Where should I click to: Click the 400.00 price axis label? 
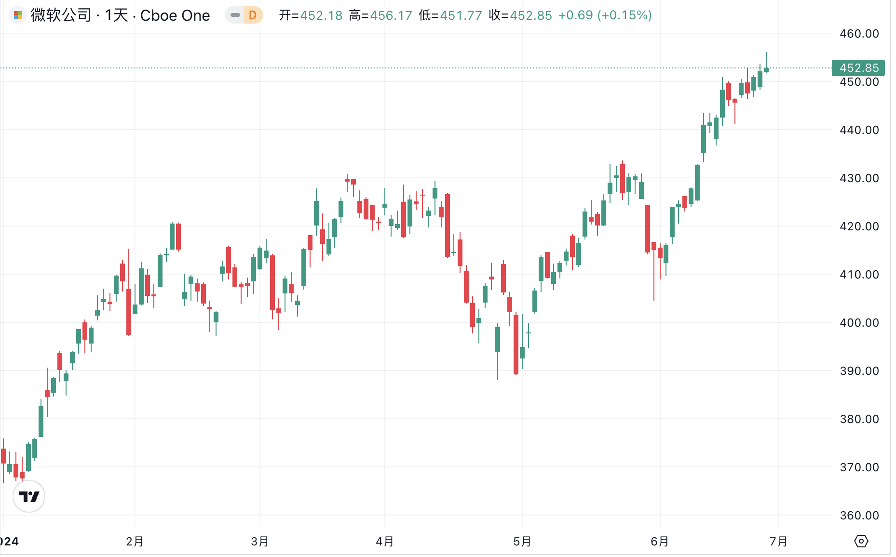pyautogui.click(x=859, y=323)
